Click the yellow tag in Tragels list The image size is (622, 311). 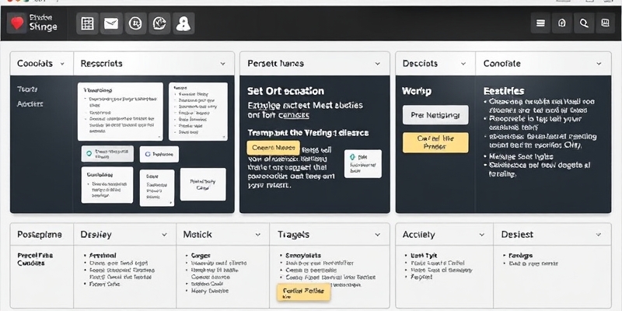(x=303, y=292)
